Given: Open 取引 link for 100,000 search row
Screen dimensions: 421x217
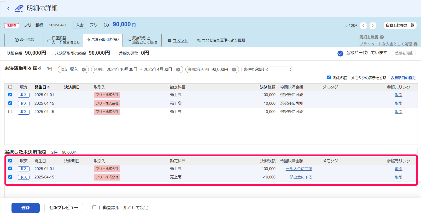Looking at the screenshot, I should point(398,95).
